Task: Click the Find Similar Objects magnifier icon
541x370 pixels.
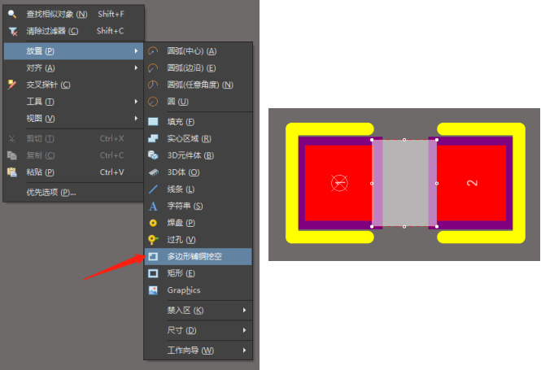Action: 12,14
